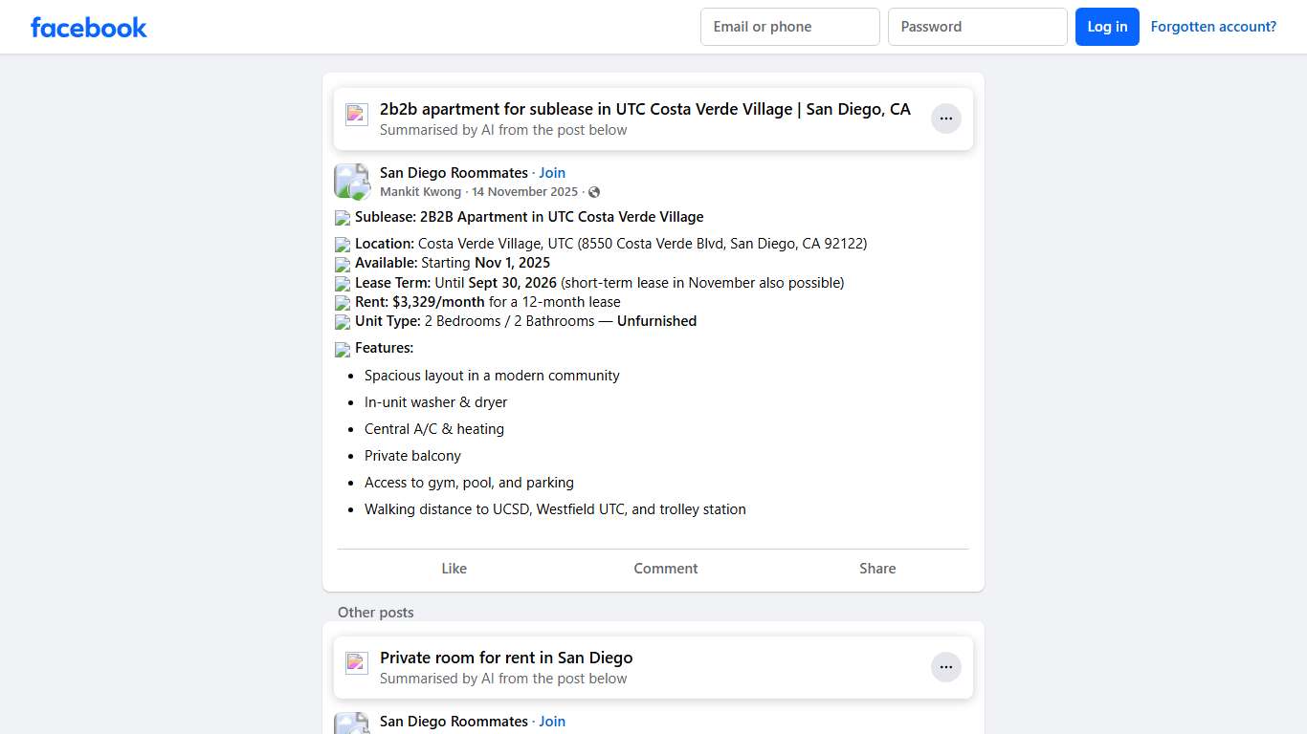Screen dimensions: 1307x734
Task: Click the Password input field
Action: (977, 26)
